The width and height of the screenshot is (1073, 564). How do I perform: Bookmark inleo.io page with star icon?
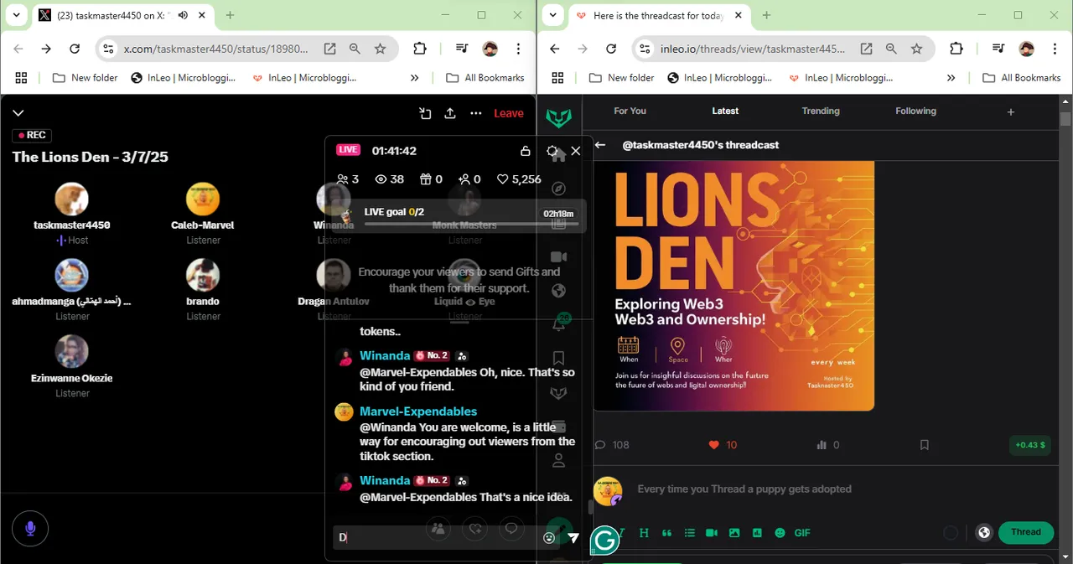(x=916, y=49)
